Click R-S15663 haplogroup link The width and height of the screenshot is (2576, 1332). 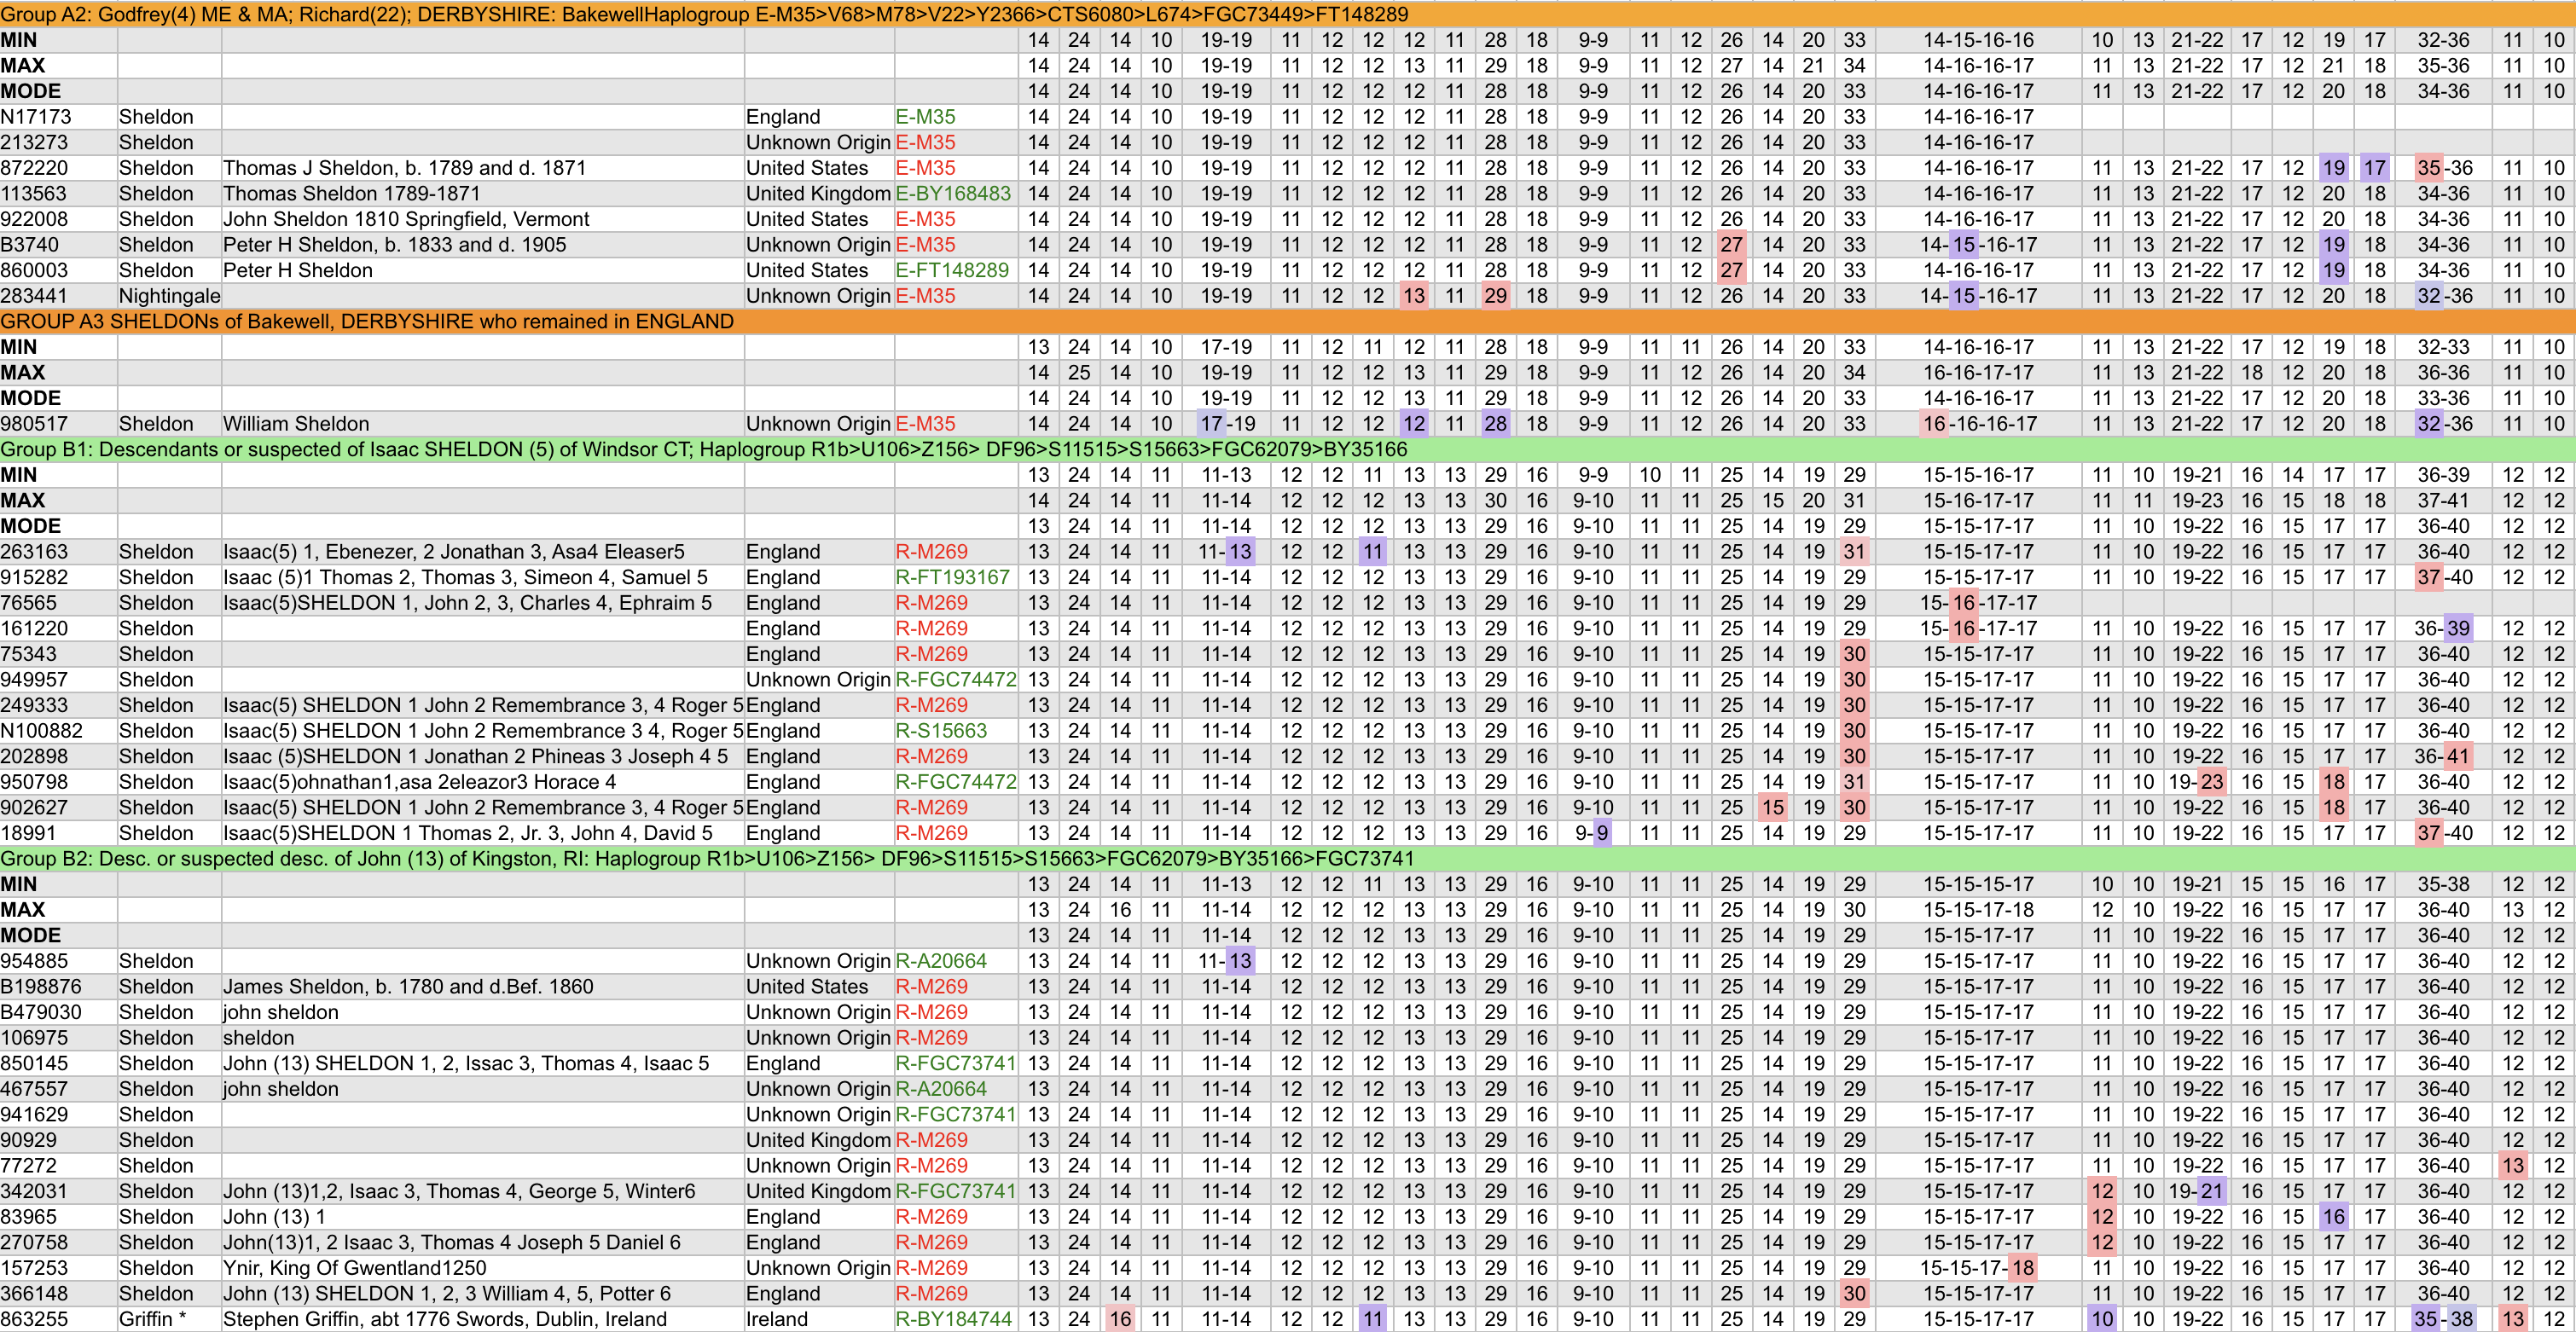click(x=940, y=731)
